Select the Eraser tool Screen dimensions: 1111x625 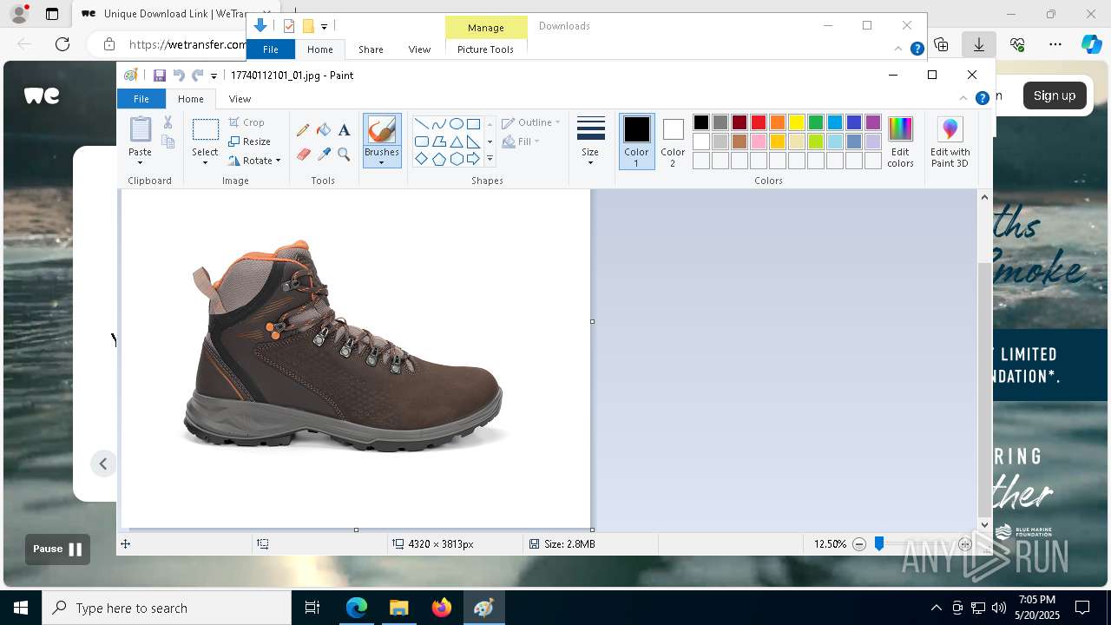tap(303, 154)
